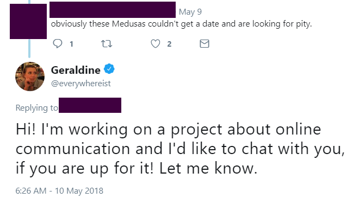Open the redacted avatar of the first tweet
Viewport: 353px width, 198px height.
pyautogui.click(x=28, y=21)
